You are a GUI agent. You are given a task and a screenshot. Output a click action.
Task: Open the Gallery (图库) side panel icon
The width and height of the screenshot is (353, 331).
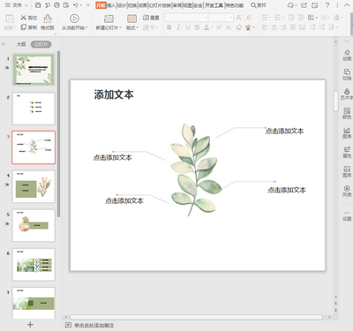point(347,171)
